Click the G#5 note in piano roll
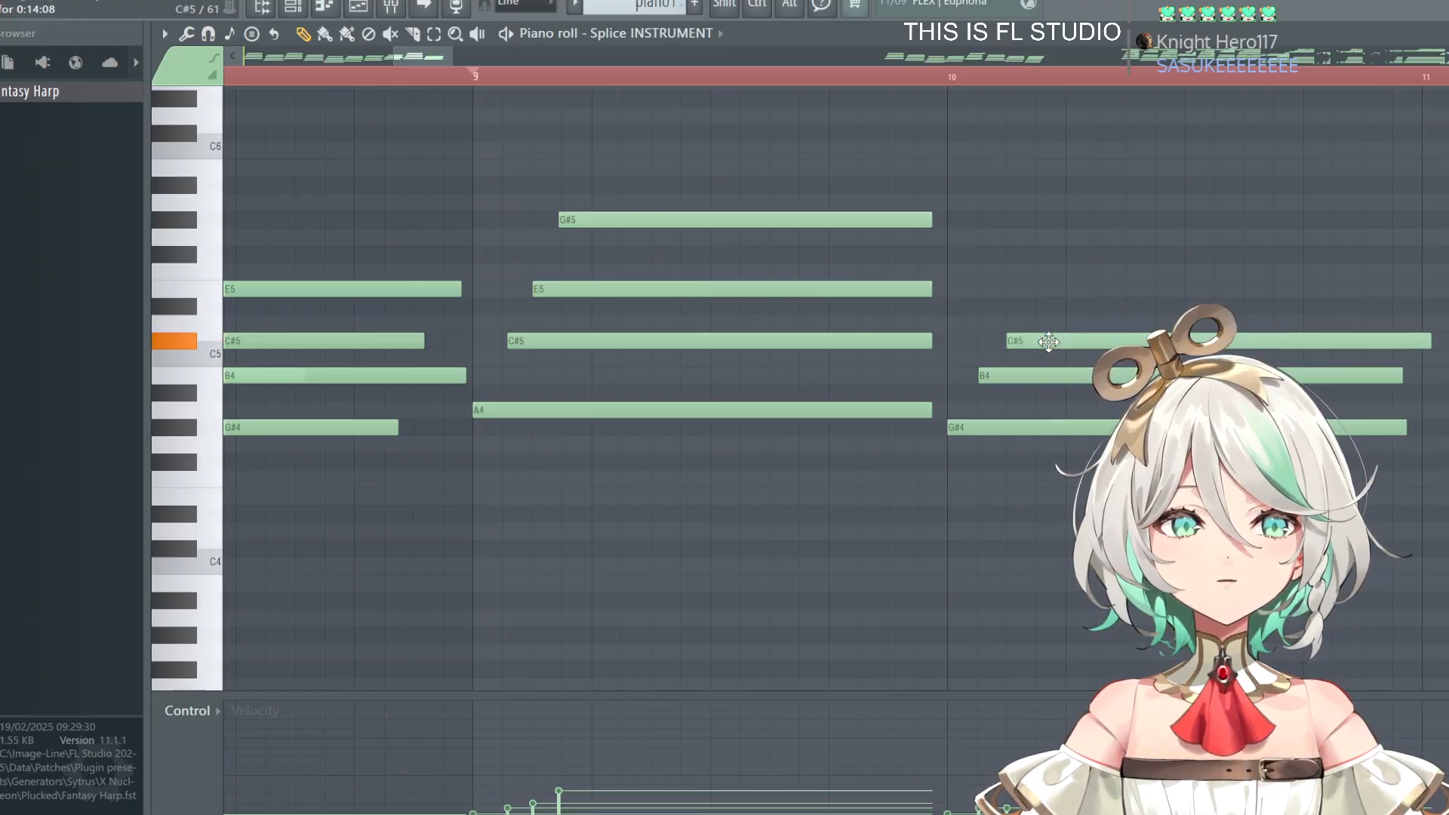Image resolution: width=1449 pixels, height=815 pixels. point(744,220)
